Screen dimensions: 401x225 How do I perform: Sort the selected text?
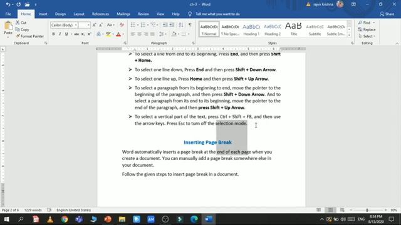tap(181, 25)
